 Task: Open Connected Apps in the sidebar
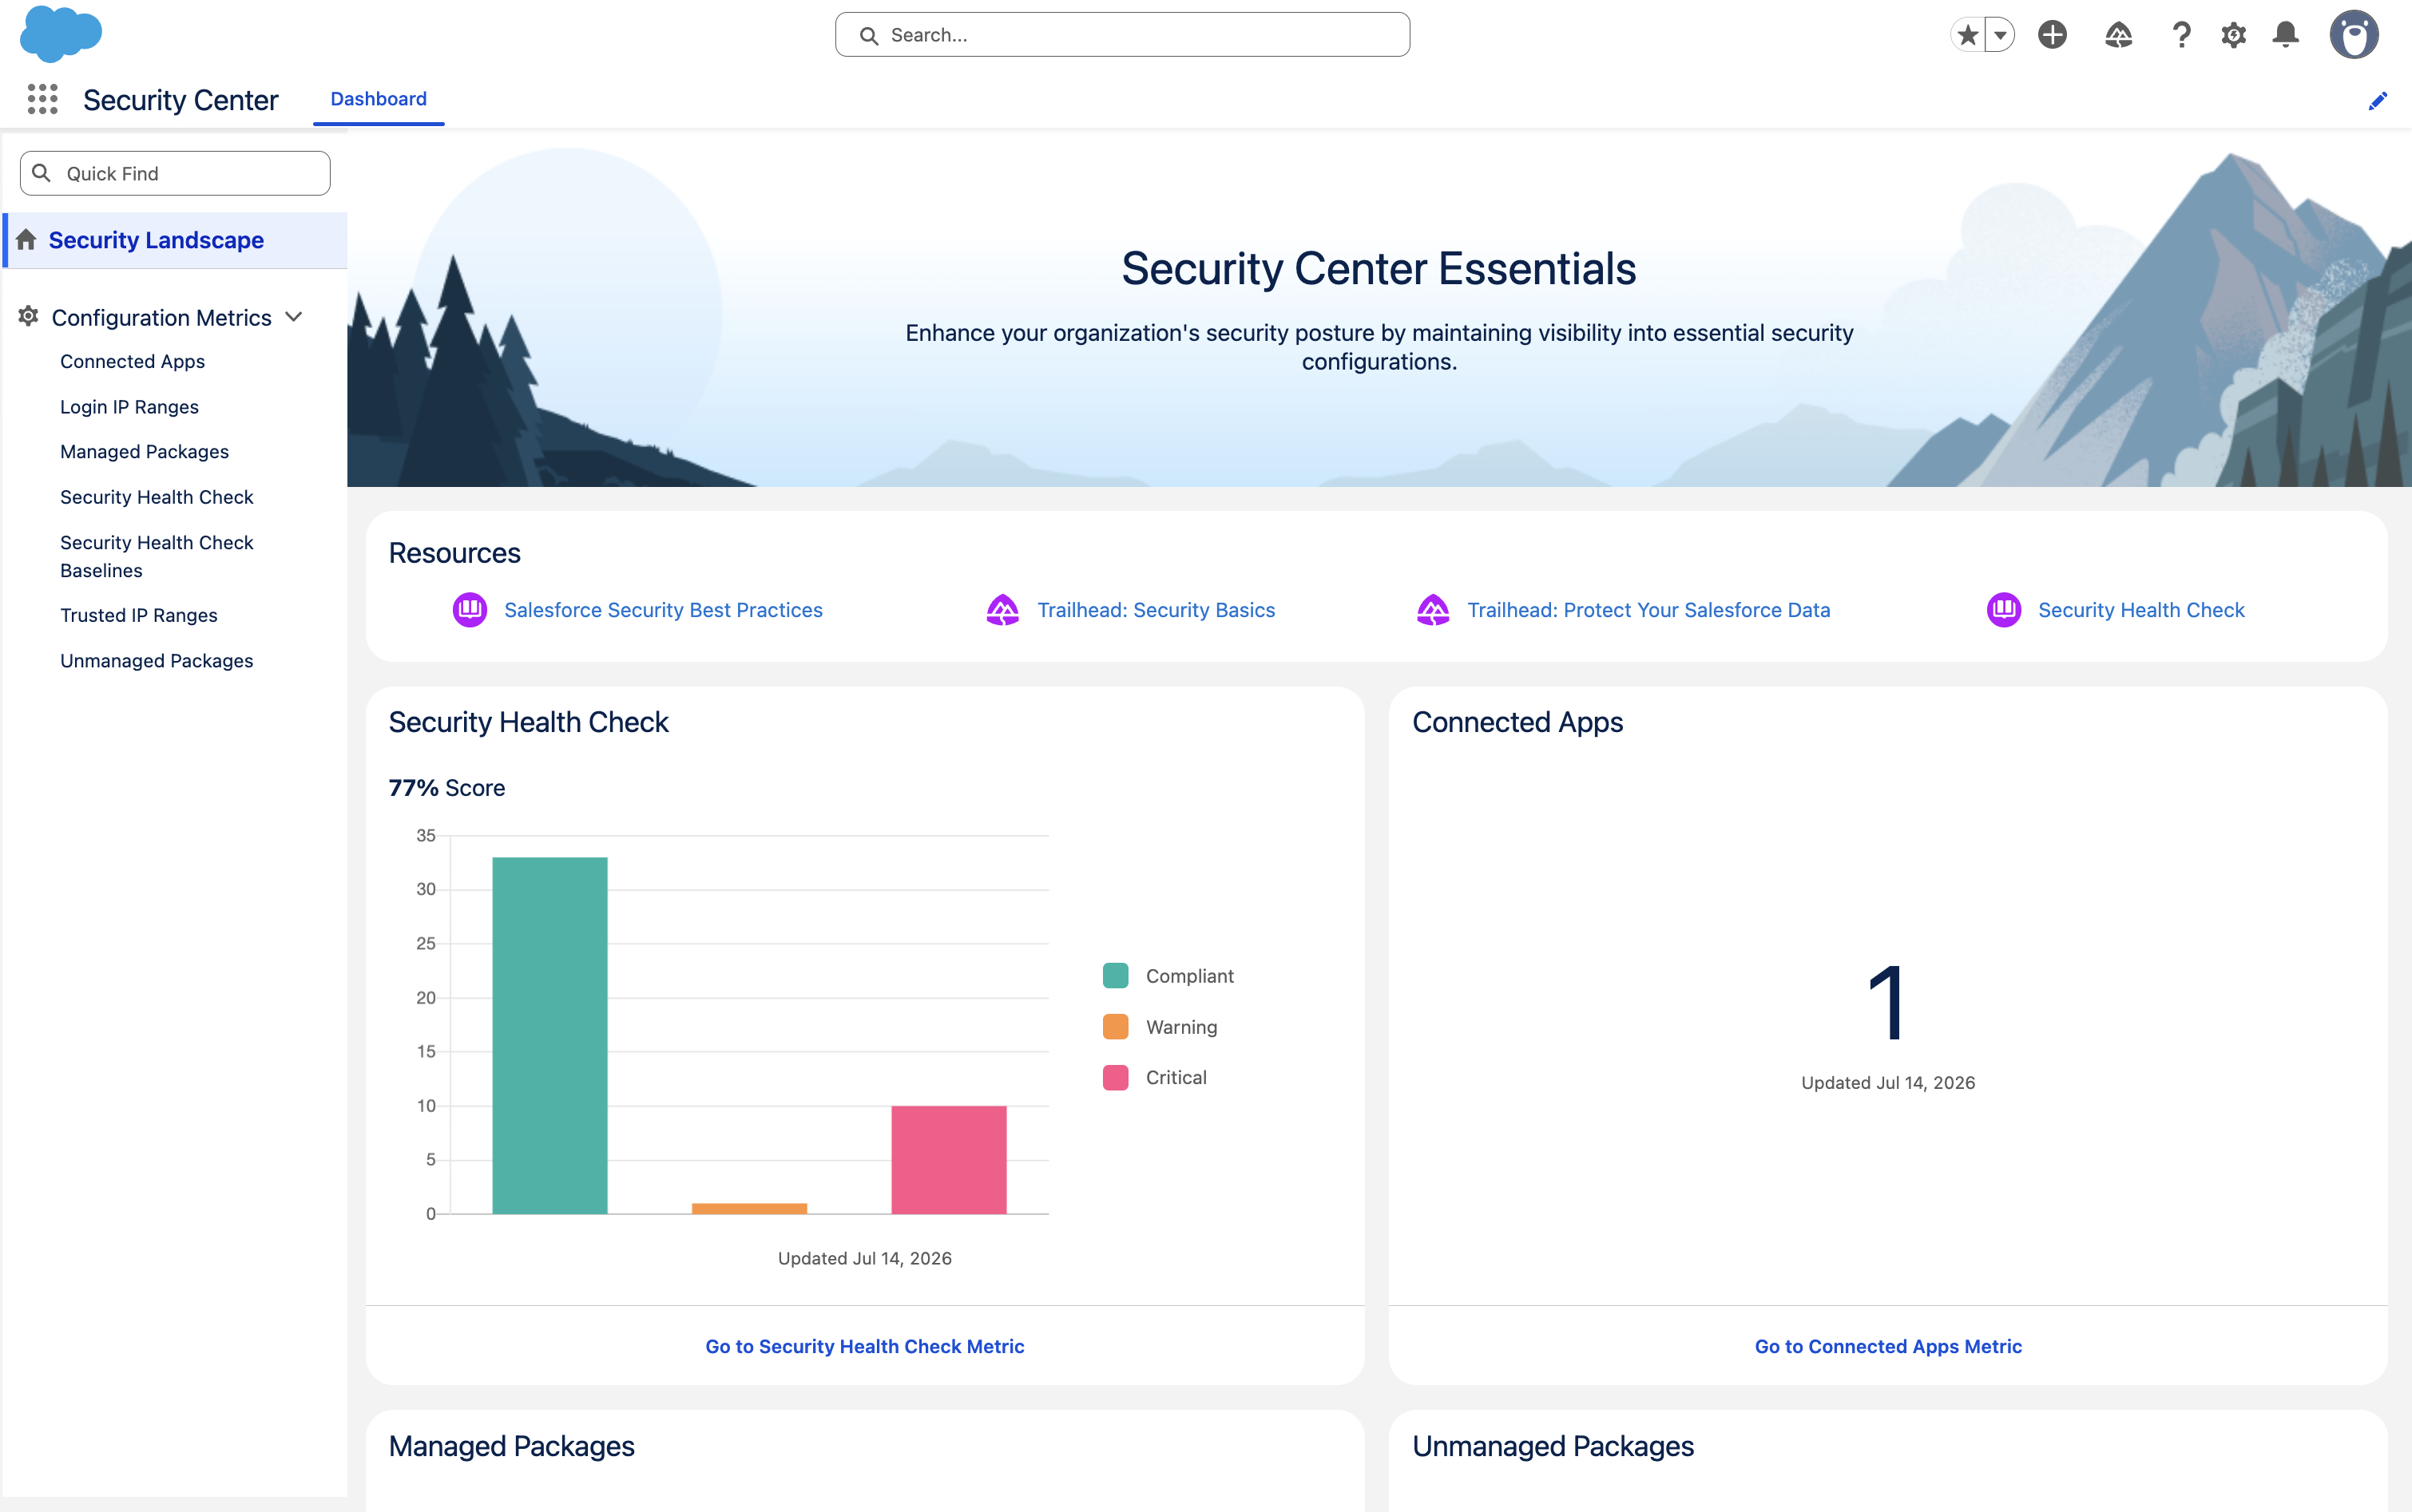pos(132,362)
